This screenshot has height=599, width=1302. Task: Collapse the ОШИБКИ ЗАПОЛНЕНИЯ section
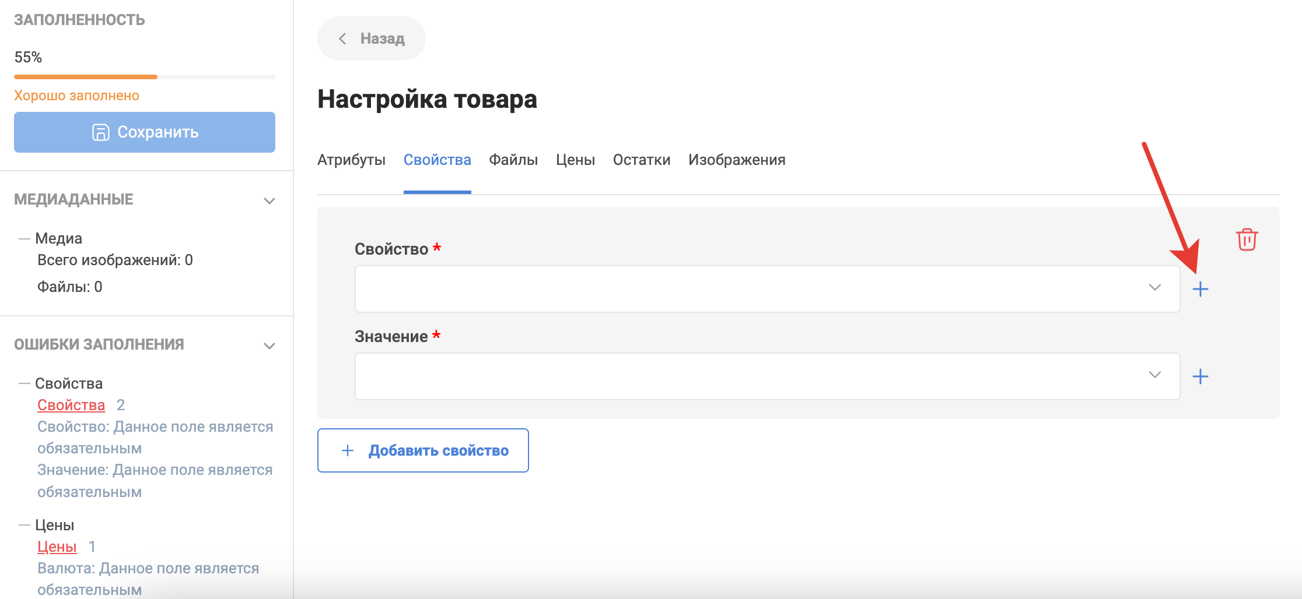pyautogui.click(x=269, y=346)
